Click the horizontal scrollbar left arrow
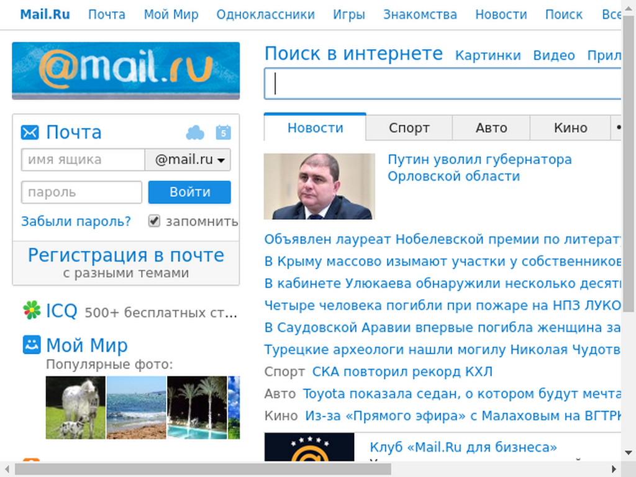636x477 pixels. [7, 470]
